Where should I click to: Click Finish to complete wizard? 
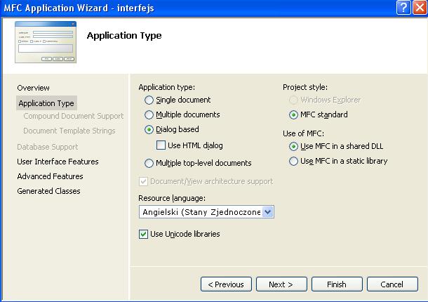coord(337,284)
